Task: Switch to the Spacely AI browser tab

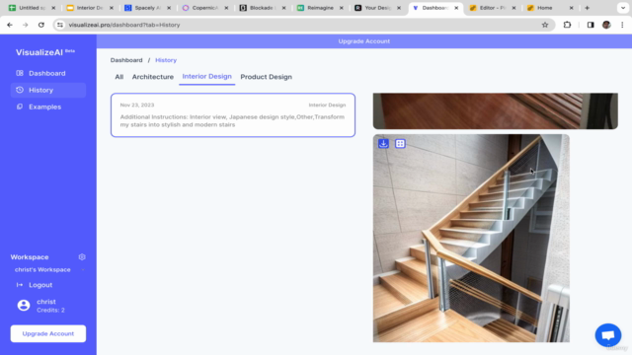Action: (x=148, y=8)
